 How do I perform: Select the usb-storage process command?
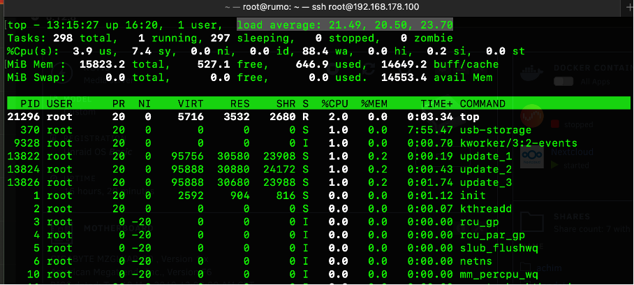pyautogui.click(x=496, y=130)
